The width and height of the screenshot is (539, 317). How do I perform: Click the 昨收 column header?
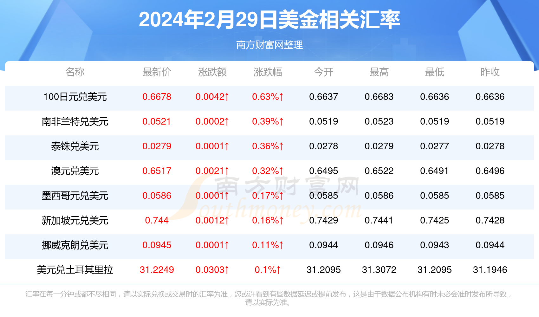(x=490, y=72)
